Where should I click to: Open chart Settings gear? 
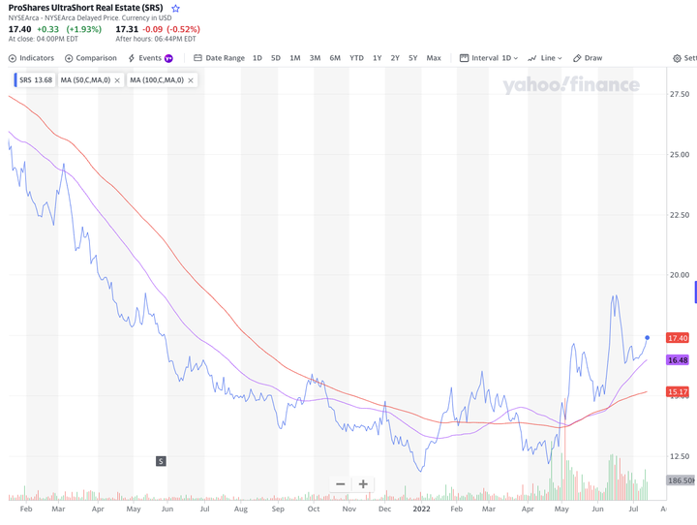click(x=677, y=58)
